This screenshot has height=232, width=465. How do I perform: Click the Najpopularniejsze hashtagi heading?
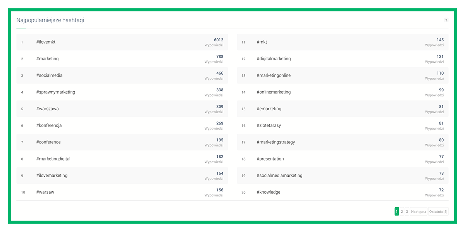pyautogui.click(x=50, y=20)
